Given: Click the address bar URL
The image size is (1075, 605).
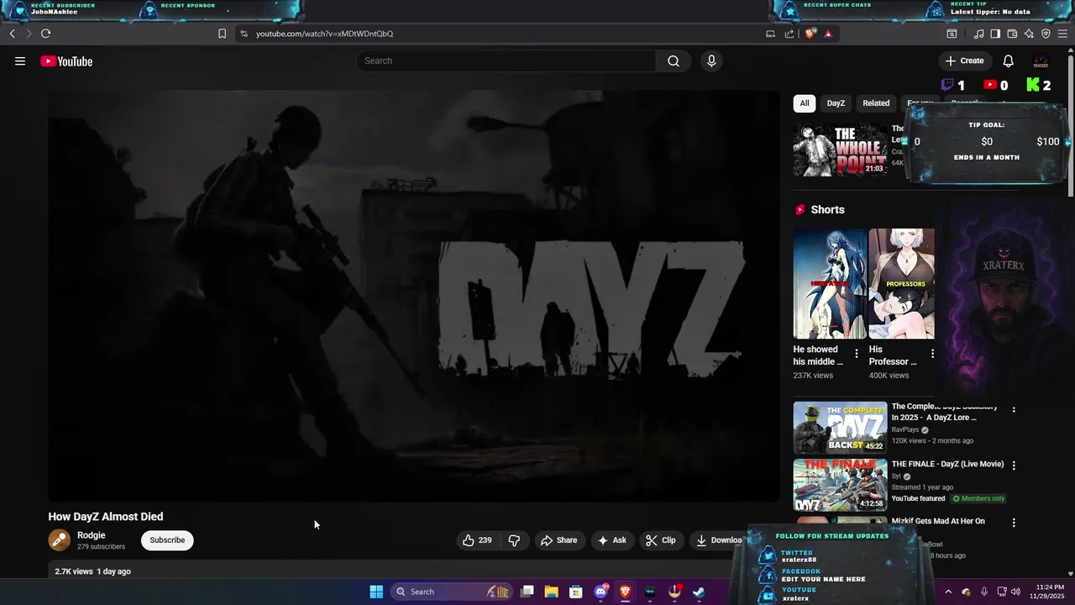Looking at the screenshot, I should tap(324, 34).
